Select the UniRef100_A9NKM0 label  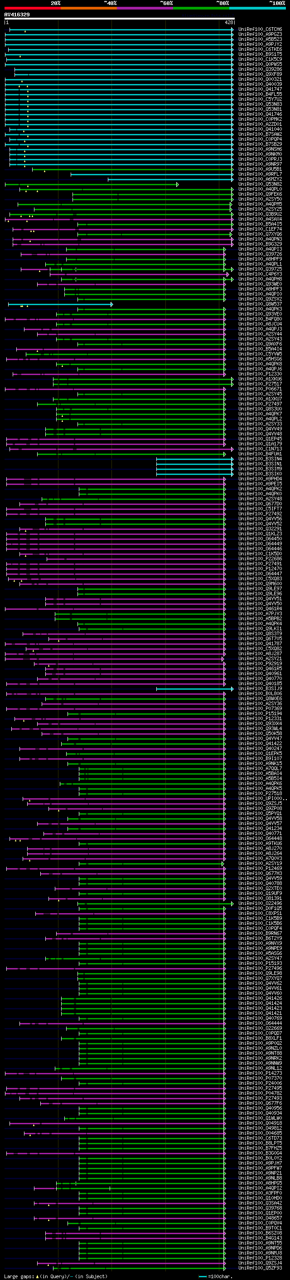pyautogui.click(x=260, y=154)
